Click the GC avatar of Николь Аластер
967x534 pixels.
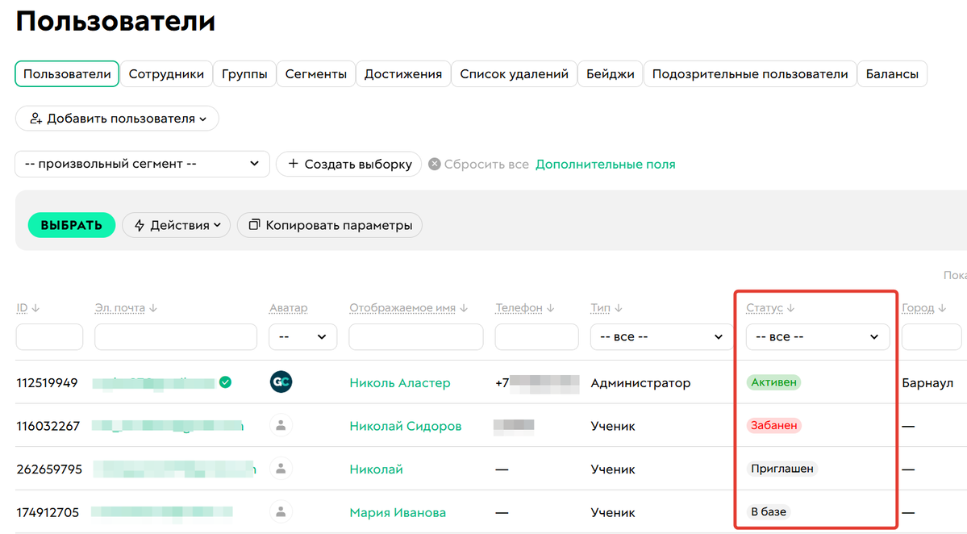pos(281,381)
